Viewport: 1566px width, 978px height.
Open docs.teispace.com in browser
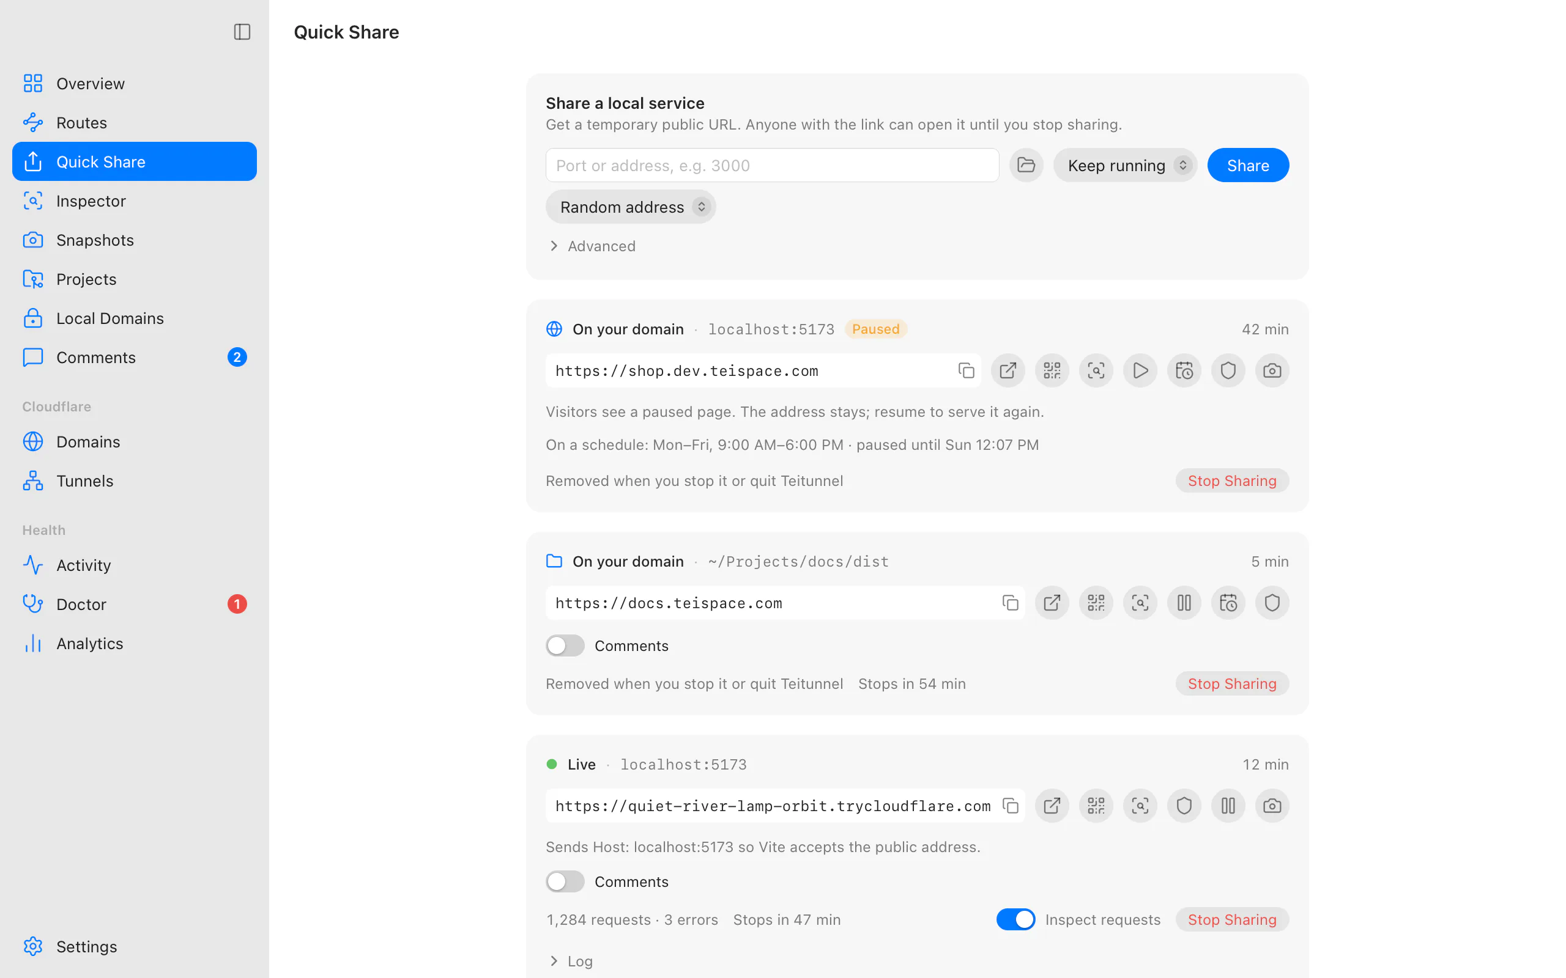(x=1052, y=603)
